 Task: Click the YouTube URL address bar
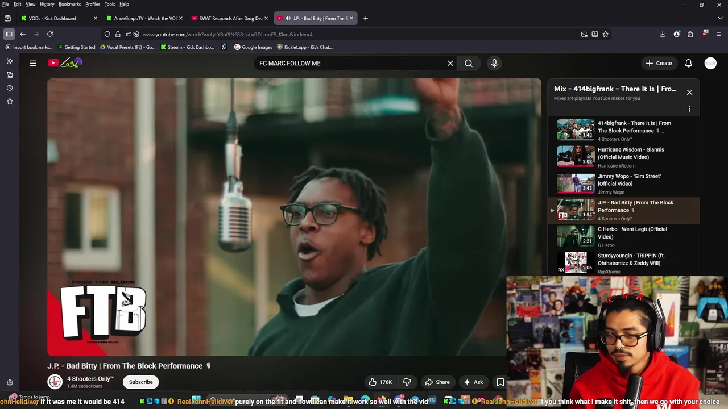[358, 34]
